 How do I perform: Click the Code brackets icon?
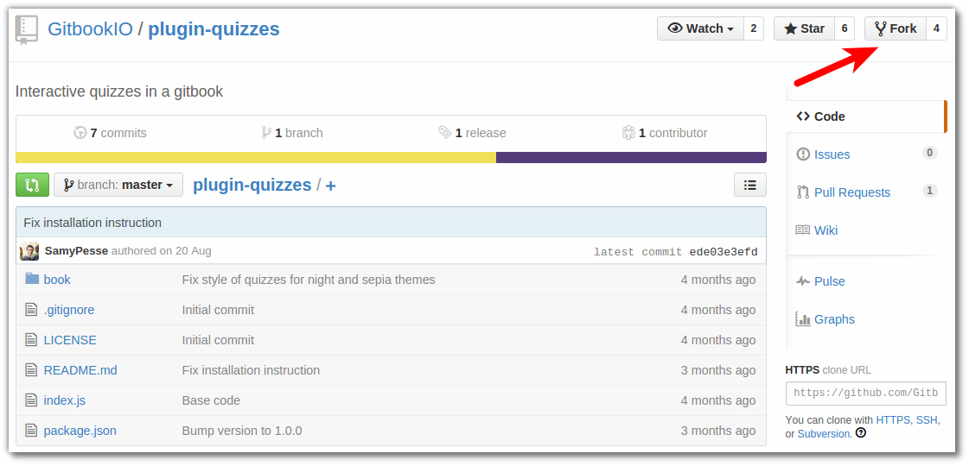coord(803,116)
